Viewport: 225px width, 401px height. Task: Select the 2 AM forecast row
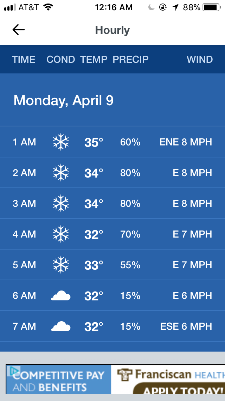[x=112, y=173]
